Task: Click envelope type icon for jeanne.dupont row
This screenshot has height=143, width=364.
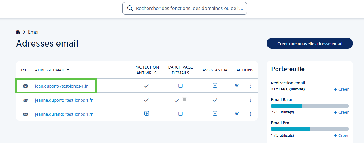Action: pos(25,100)
